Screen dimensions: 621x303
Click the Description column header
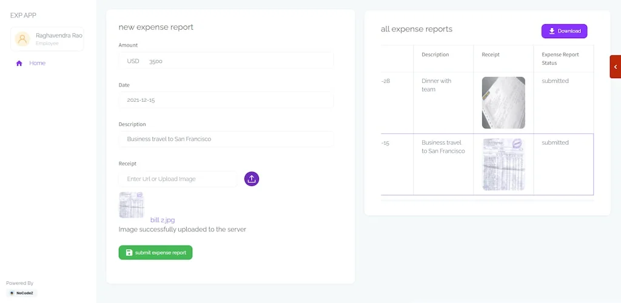click(x=435, y=55)
